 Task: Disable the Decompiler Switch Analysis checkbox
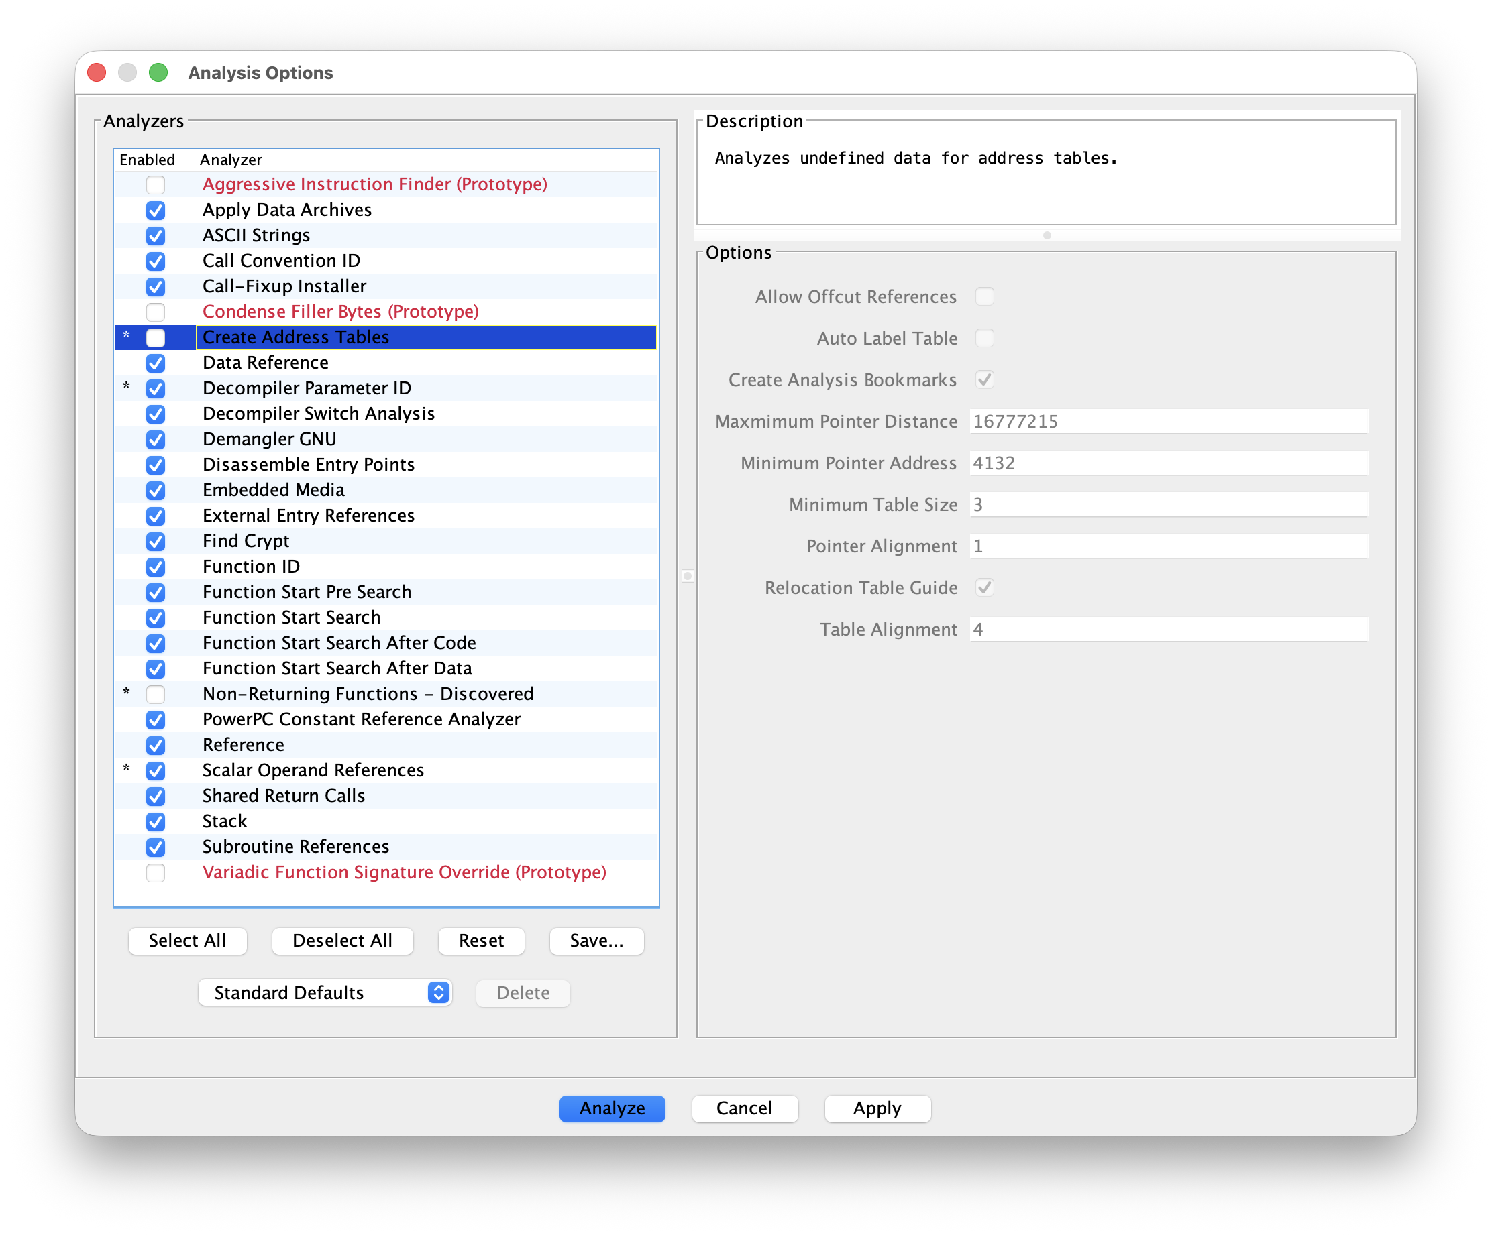pyautogui.click(x=156, y=414)
